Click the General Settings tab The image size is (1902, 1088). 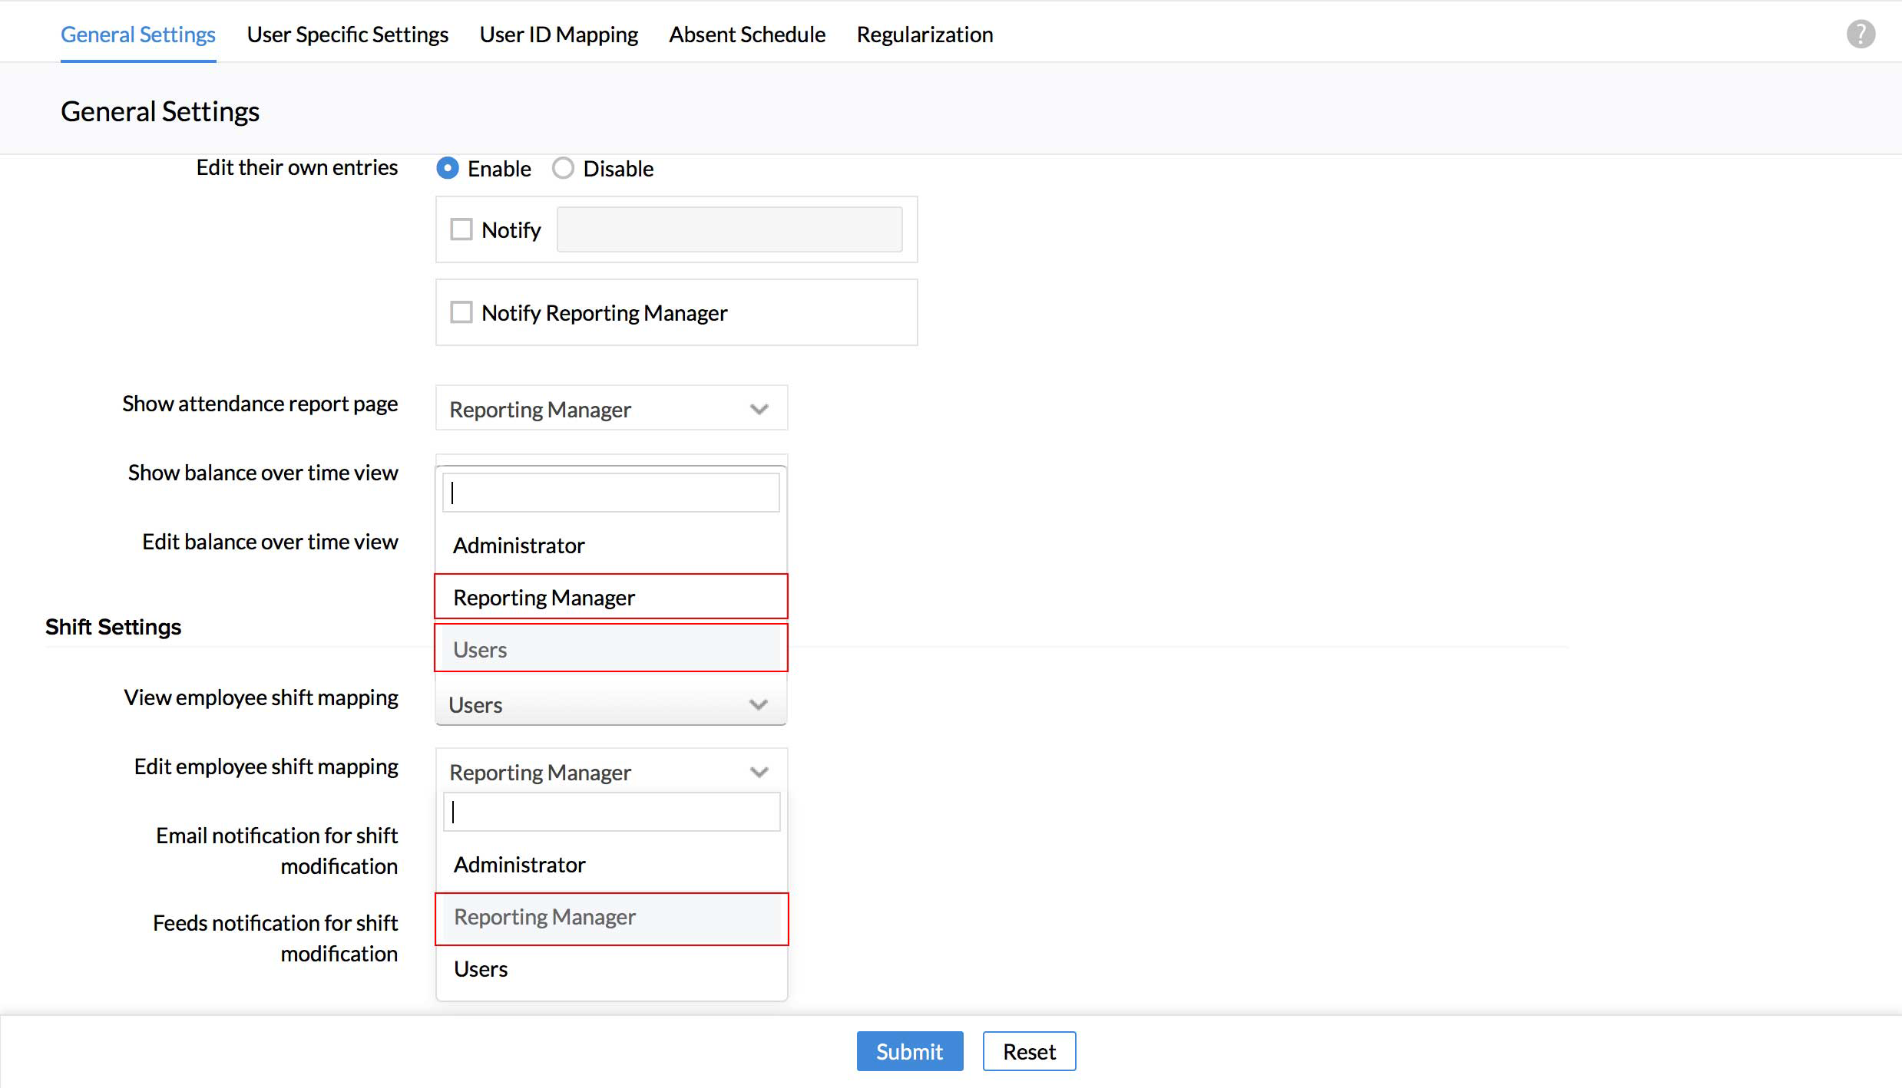click(x=138, y=35)
